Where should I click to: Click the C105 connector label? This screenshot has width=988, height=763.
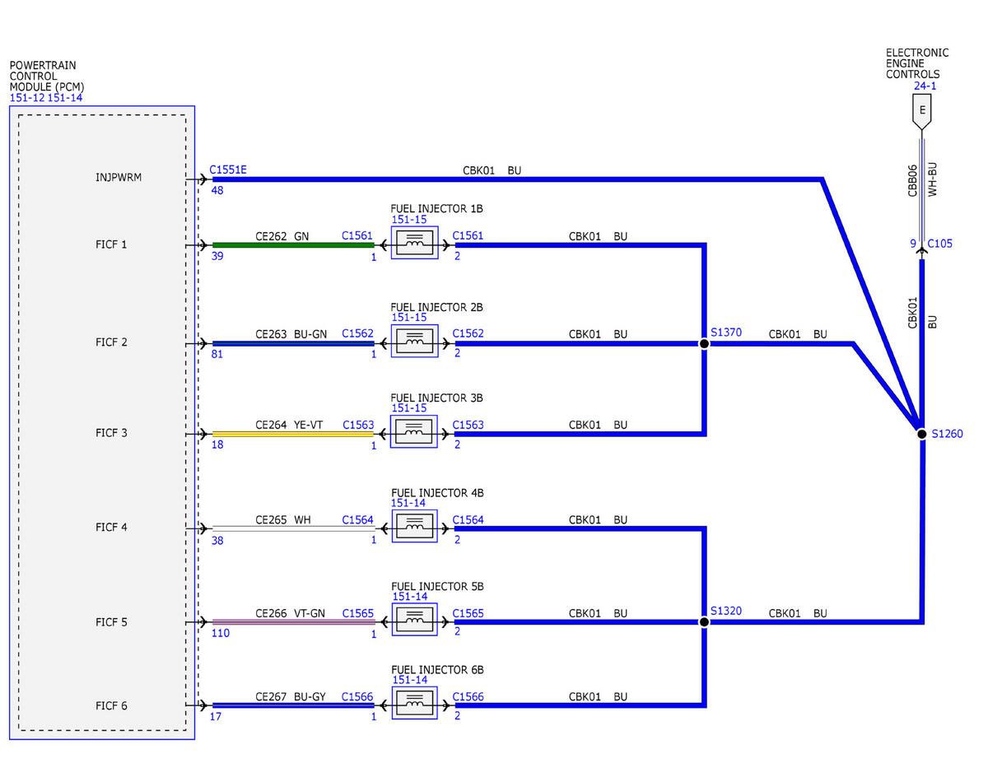click(x=939, y=244)
